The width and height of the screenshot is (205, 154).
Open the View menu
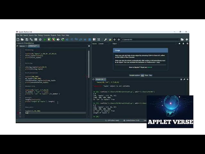(63, 35)
